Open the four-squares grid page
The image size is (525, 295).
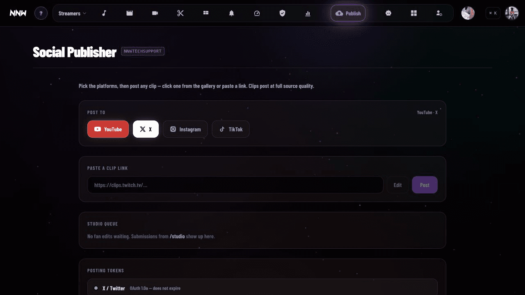[414, 14]
